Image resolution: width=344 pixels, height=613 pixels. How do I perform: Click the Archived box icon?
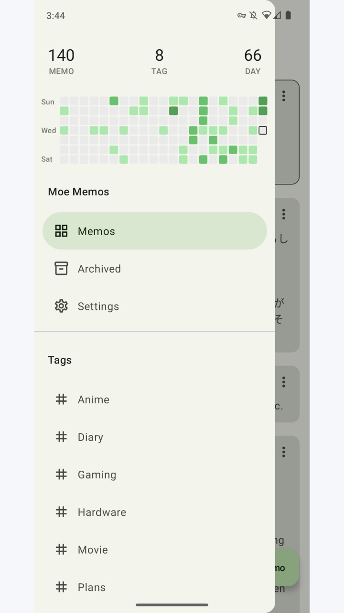click(61, 268)
